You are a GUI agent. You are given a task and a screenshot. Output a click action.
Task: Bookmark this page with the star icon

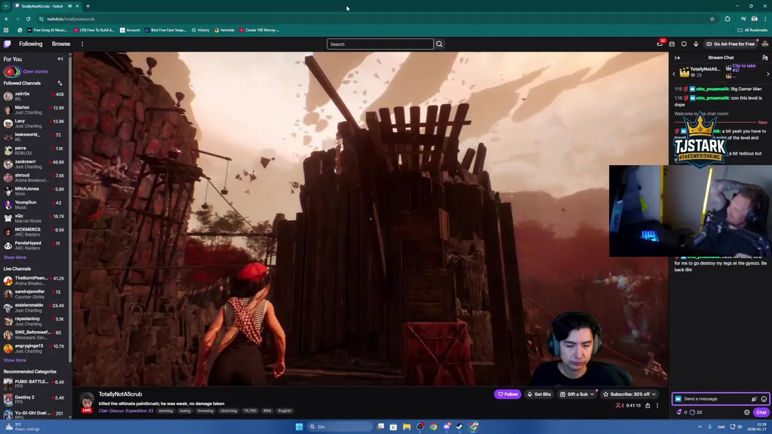[x=712, y=19]
